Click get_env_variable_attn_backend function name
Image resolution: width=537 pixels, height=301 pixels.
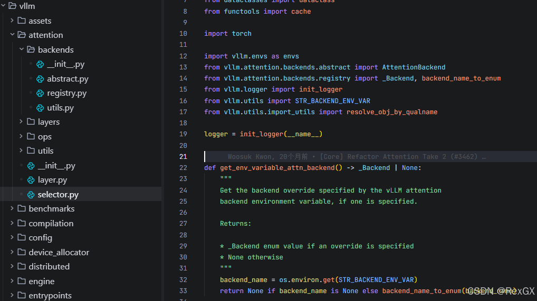[x=277, y=168]
